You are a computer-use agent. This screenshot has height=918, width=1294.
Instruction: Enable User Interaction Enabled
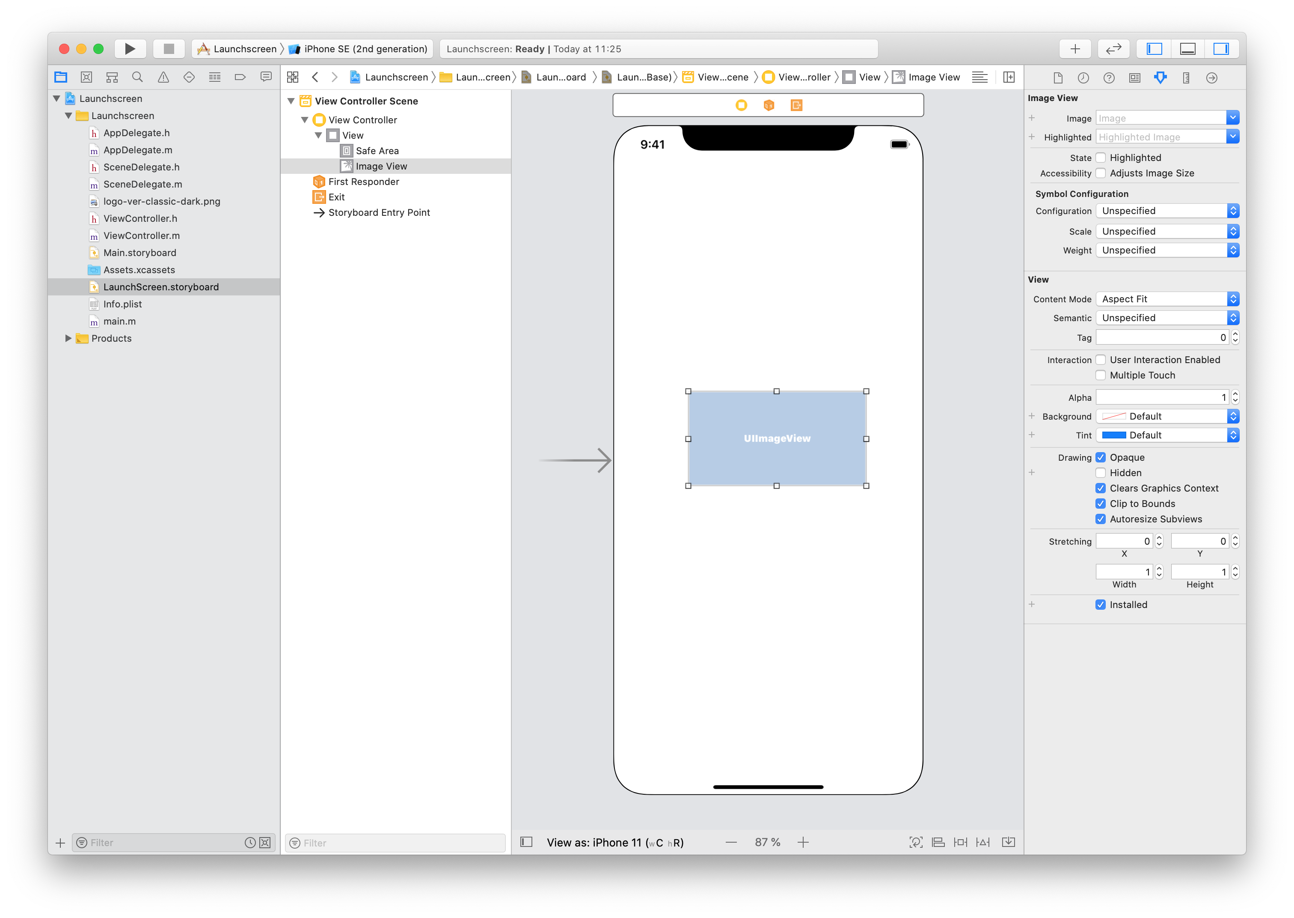pos(1101,360)
